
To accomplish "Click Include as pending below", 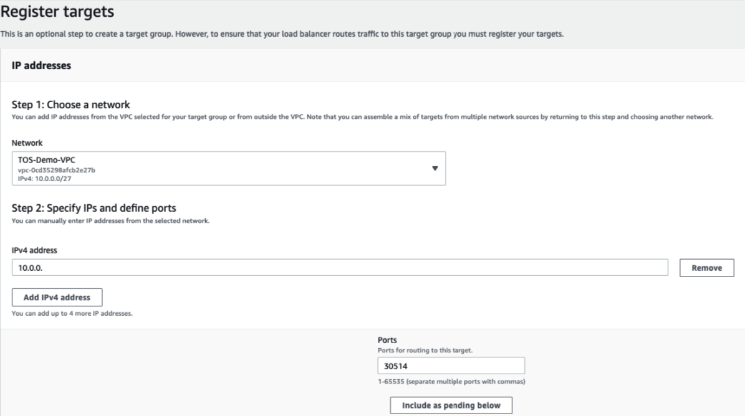I will tap(451, 405).
